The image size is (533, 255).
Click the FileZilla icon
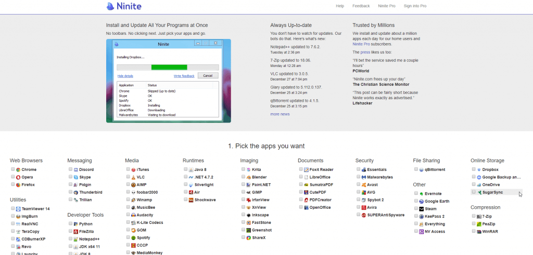click(76, 232)
